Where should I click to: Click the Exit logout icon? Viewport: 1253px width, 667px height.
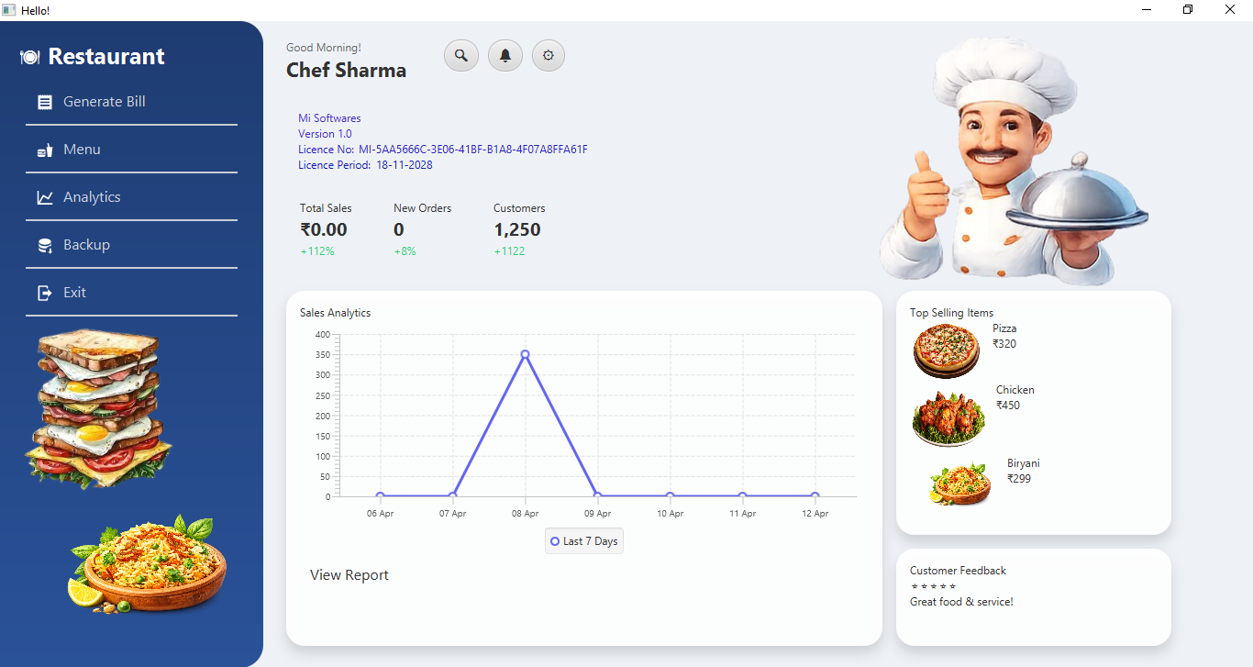44,292
